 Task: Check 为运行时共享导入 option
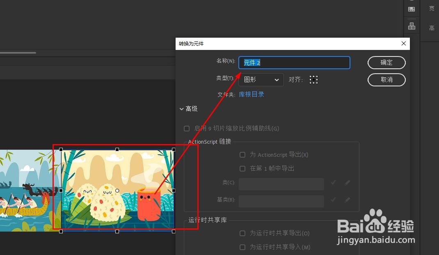point(242,247)
